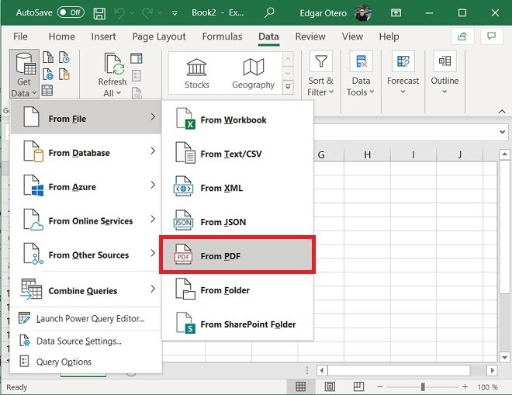The height and width of the screenshot is (395, 512).
Task: Open the Outline dropdown
Action: pos(445,73)
